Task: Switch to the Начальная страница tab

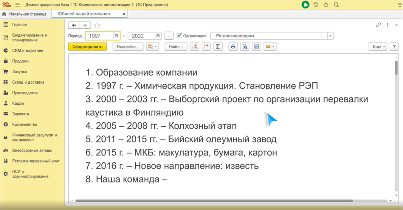Action: tap(25, 14)
